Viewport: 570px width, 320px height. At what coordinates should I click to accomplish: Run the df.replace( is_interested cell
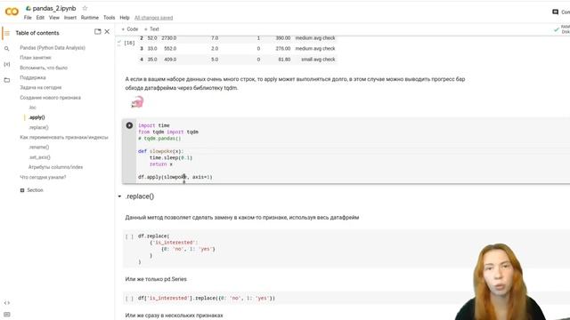tap(129, 236)
